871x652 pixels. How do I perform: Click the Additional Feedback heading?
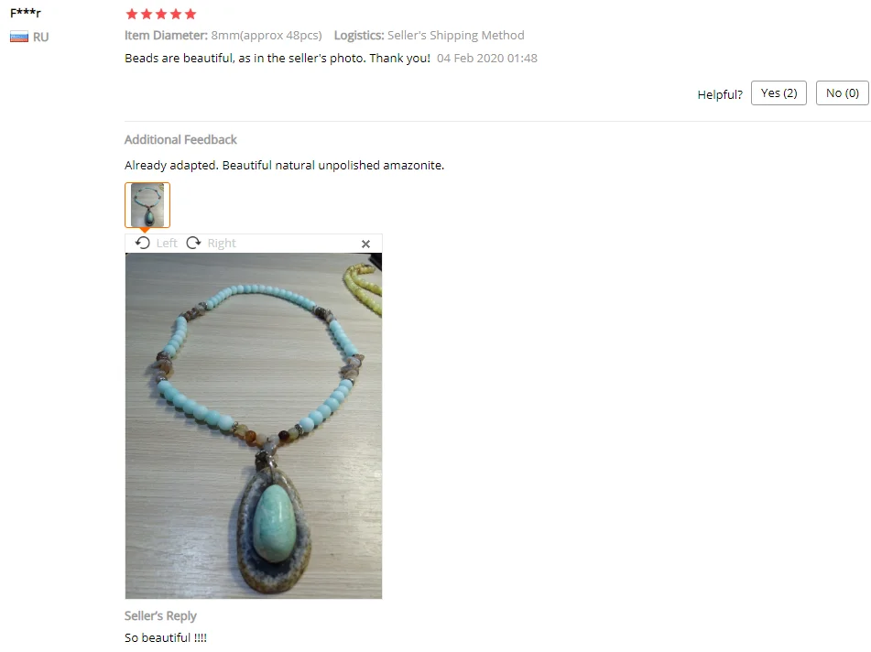click(x=180, y=139)
